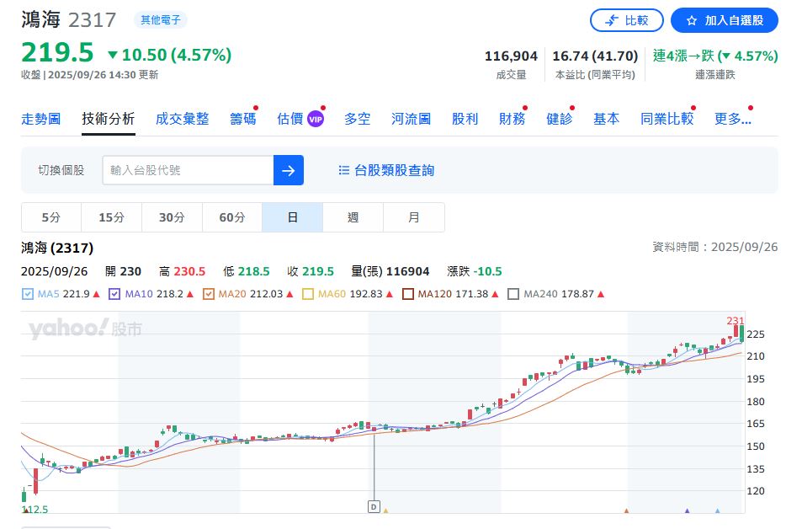This screenshot has height=529, width=802.
Task: Click the 120 price axis label
Action: [x=756, y=490]
